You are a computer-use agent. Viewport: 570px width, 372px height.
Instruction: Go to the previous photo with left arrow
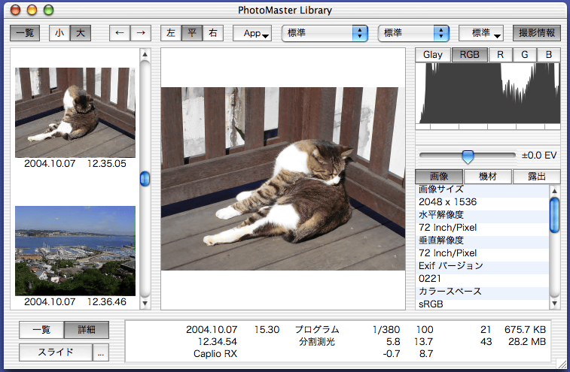120,33
